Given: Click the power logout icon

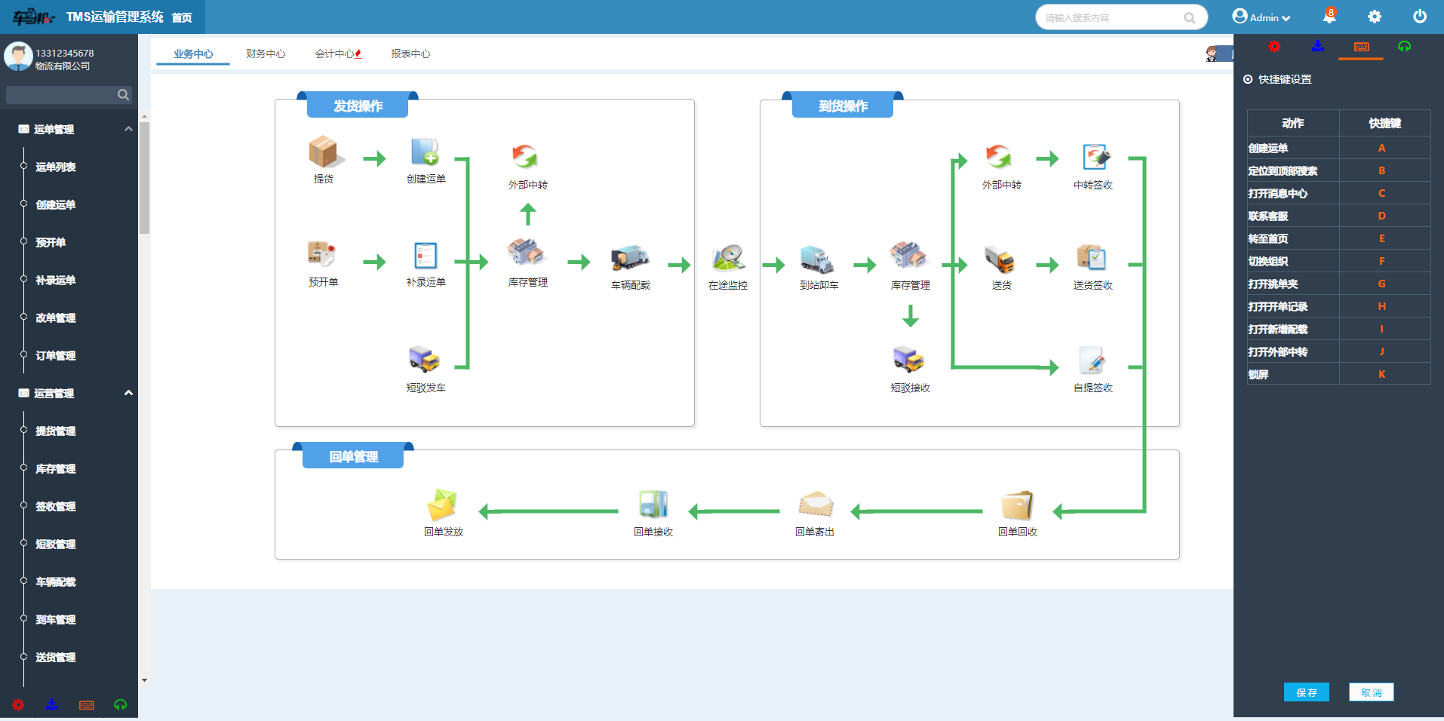Looking at the screenshot, I should [1420, 17].
